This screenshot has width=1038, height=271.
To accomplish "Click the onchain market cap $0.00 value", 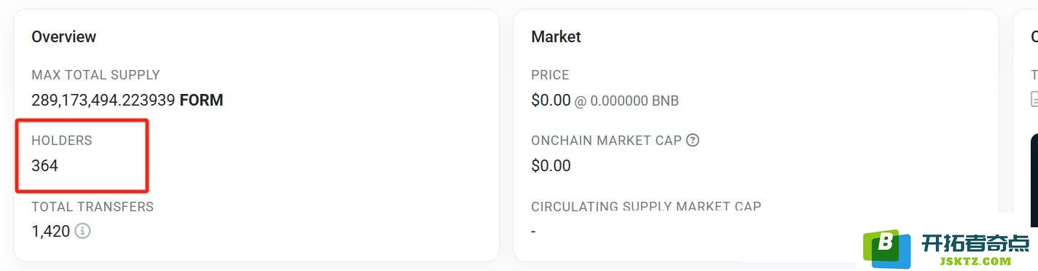I will (x=551, y=166).
